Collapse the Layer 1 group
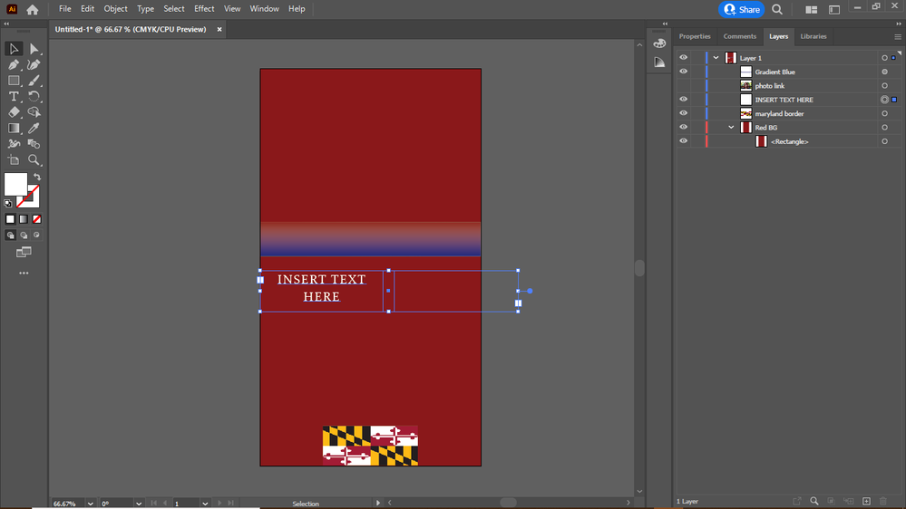 (x=716, y=58)
